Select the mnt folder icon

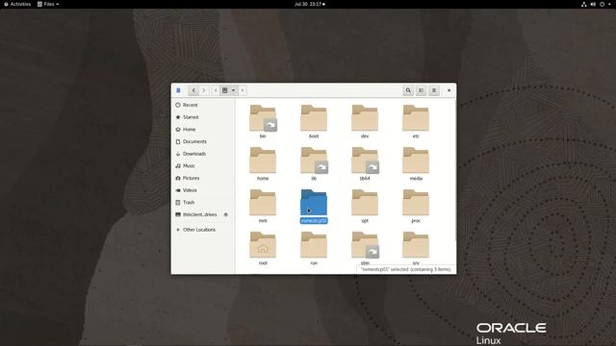263,203
